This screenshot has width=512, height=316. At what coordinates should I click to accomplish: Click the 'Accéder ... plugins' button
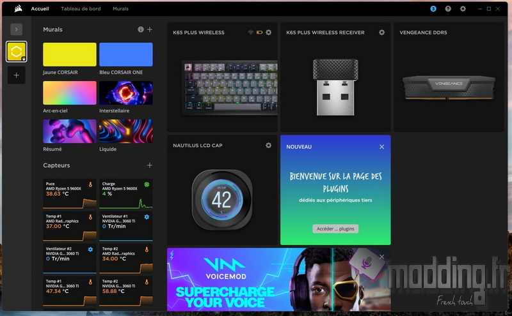[335, 229]
